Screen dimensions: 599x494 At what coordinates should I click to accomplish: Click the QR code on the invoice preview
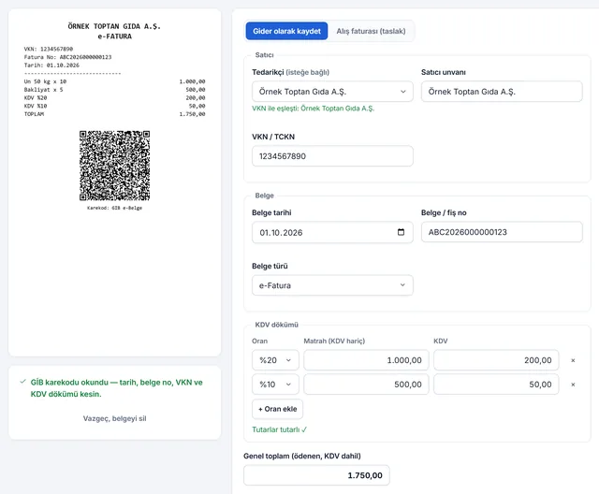coord(114,166)
